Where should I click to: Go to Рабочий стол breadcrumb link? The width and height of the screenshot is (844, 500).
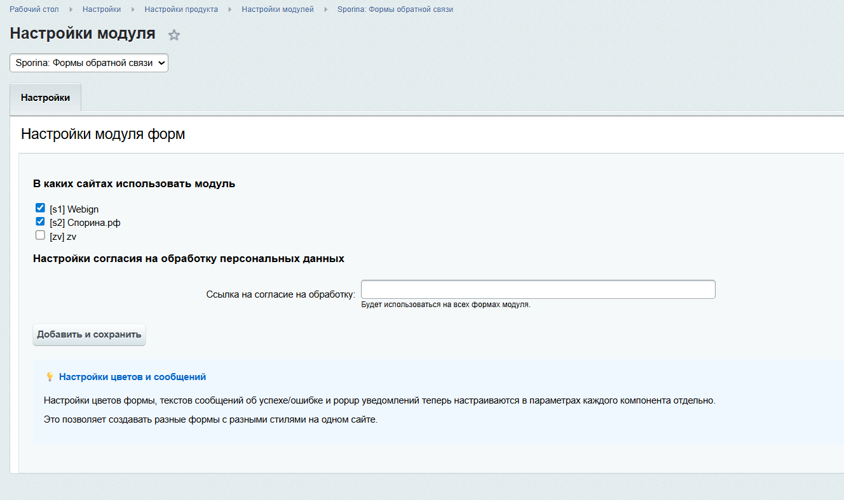click(x=34, y=10)
